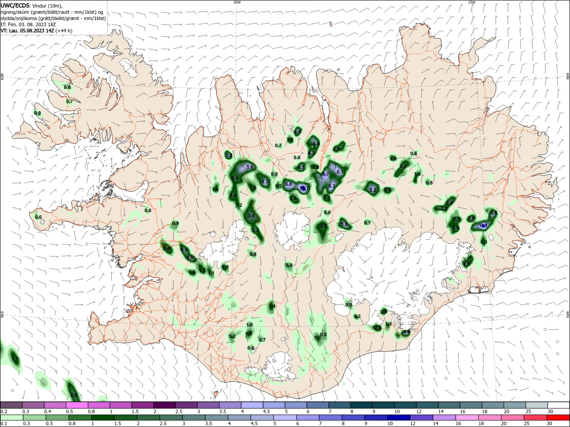Select the darkest green 1 rain legend swatch
570x427 pixels.
point(103,418)
